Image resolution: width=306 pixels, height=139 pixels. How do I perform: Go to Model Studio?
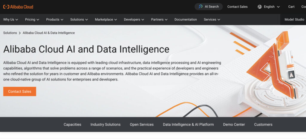(x=294, y=19)
